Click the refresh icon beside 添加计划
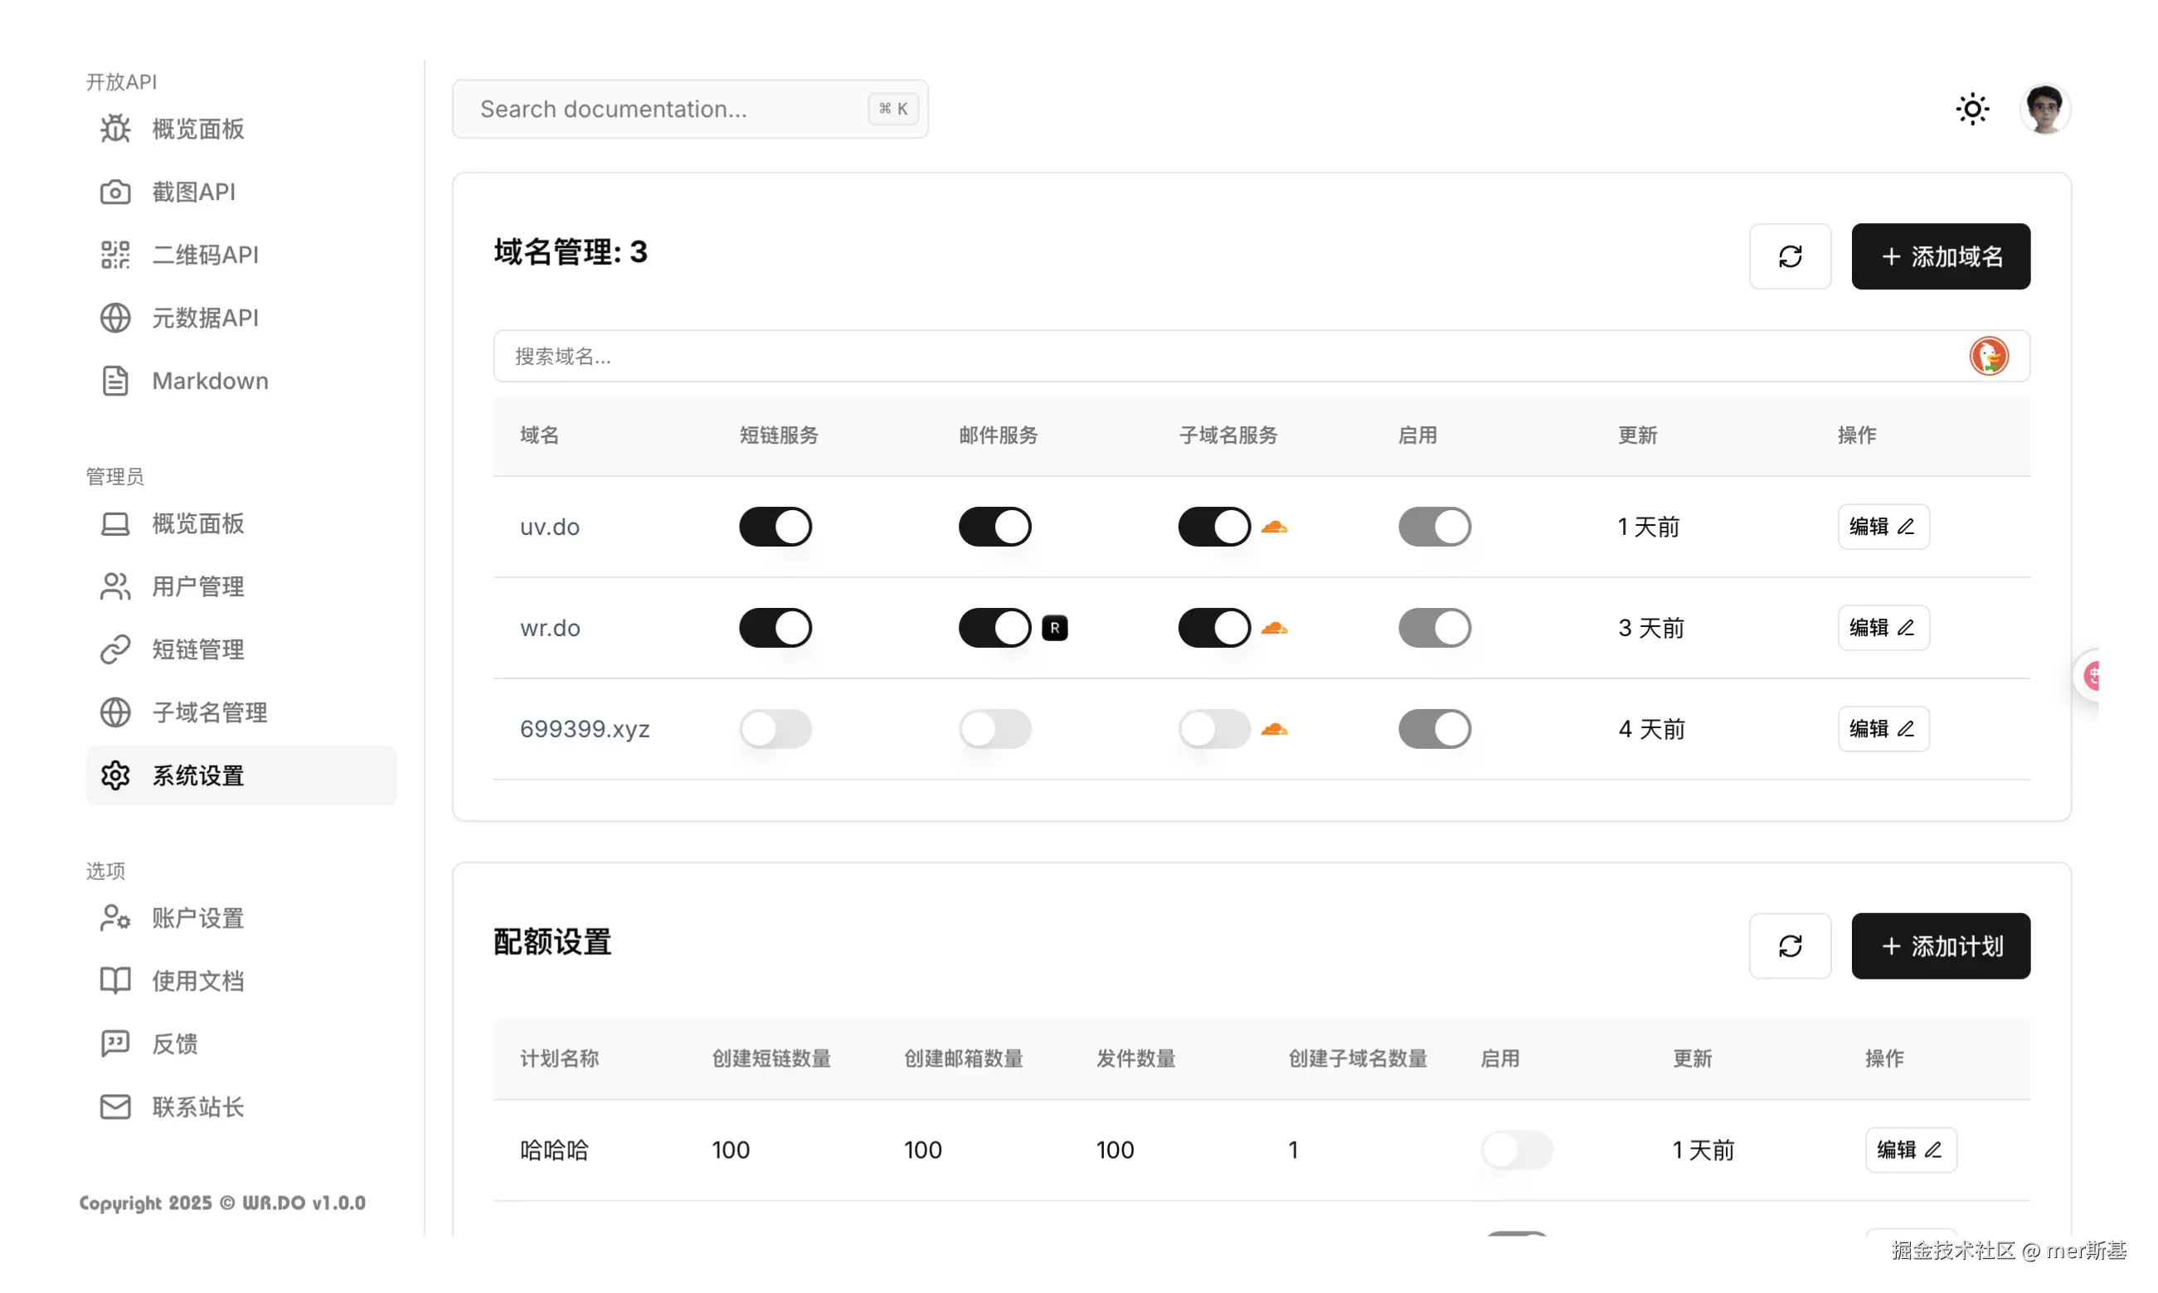 [1790, 946]
